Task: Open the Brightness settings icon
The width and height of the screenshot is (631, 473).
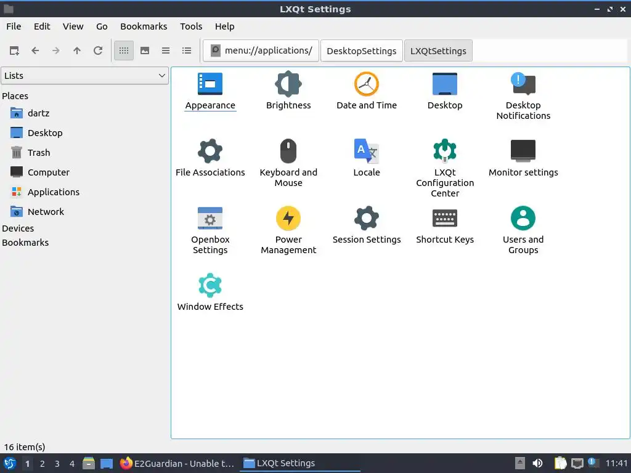Action: pyautogui.click(x=288, y=84)
